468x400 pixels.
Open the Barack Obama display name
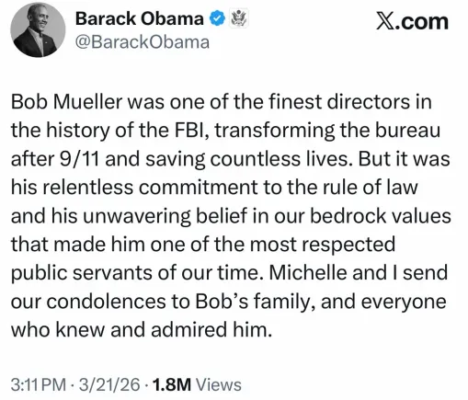[x=140, y=18]
